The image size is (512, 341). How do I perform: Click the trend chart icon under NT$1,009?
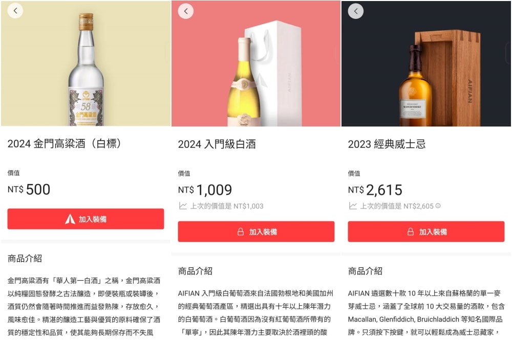tap(183, 206)
